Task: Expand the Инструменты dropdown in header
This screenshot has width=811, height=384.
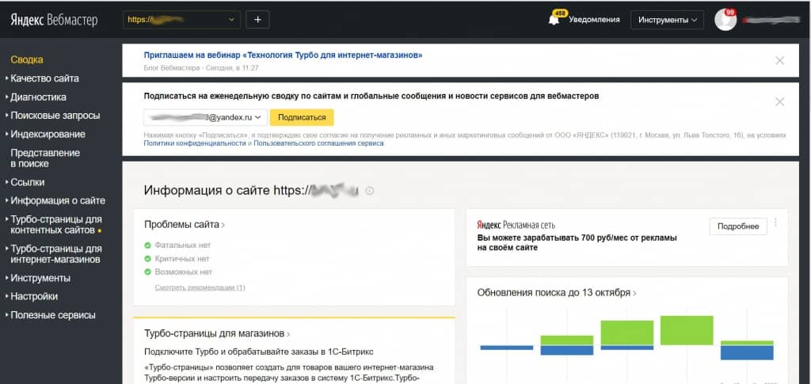Action: [x=667, y=20]
